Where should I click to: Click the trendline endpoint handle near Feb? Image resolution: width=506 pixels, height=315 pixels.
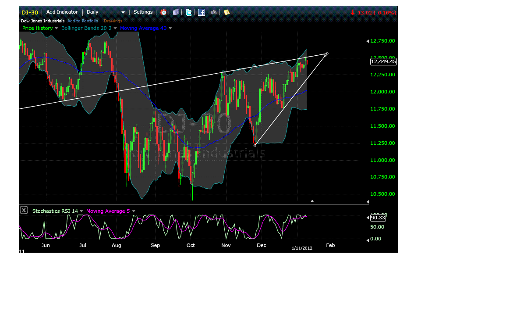pyautogui.click(x=327, y=54)
